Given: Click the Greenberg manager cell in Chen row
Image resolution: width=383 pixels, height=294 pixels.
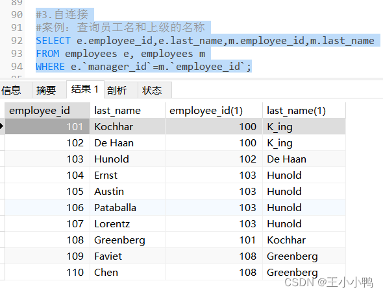Looking at the screenshot, I should (304, 273).
